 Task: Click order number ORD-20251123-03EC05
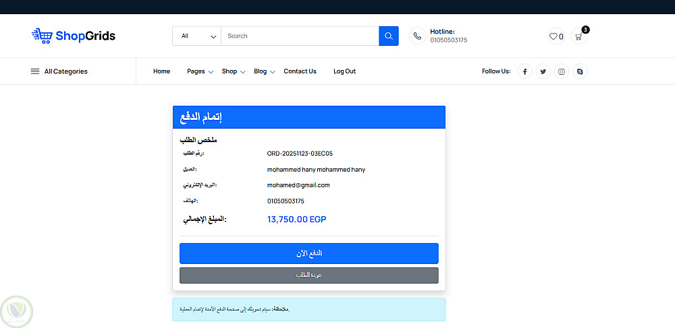(x=300, y=154)
